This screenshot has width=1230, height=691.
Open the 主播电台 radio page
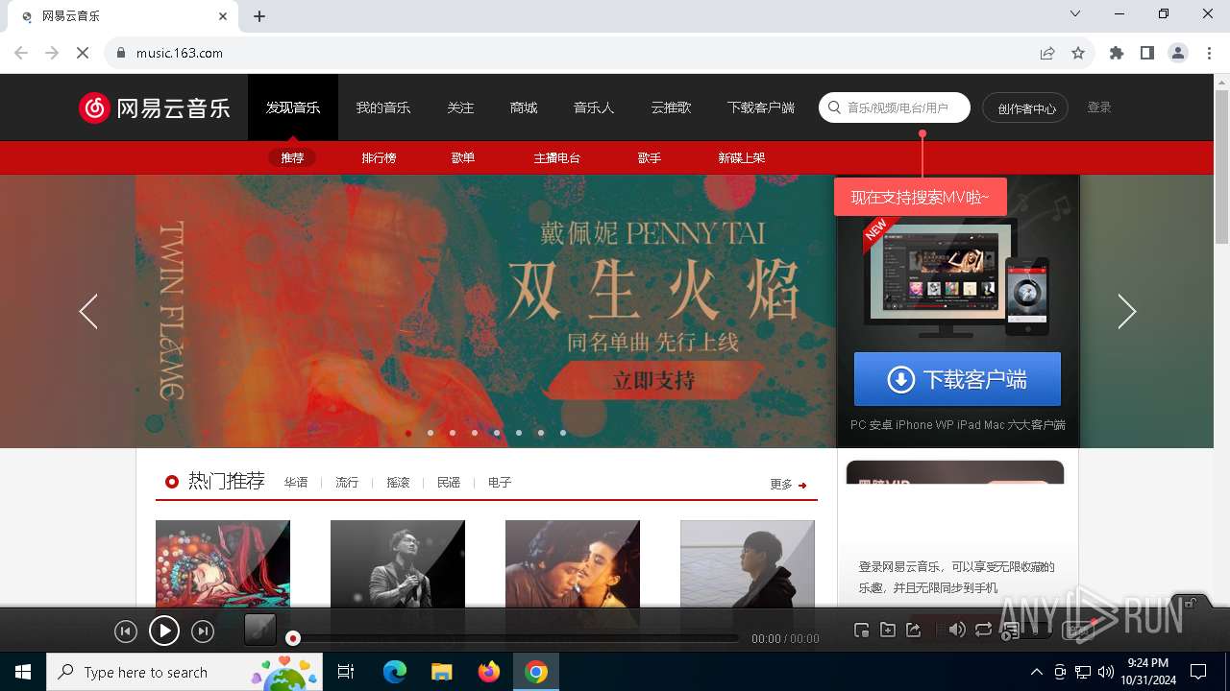point(557,157)
